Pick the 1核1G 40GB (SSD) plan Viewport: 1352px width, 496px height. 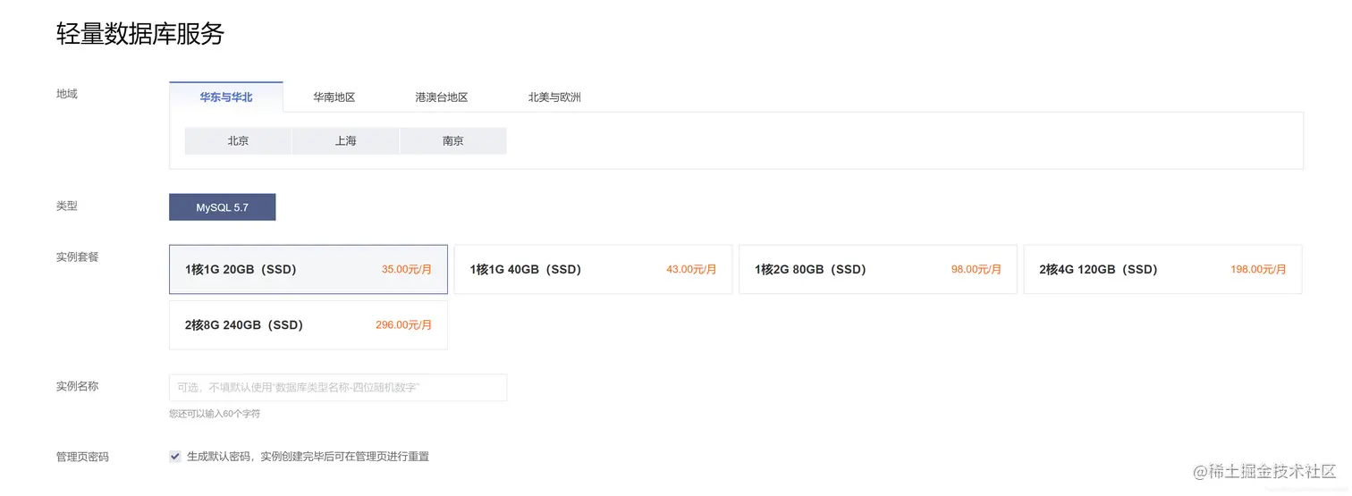[593, 269]
